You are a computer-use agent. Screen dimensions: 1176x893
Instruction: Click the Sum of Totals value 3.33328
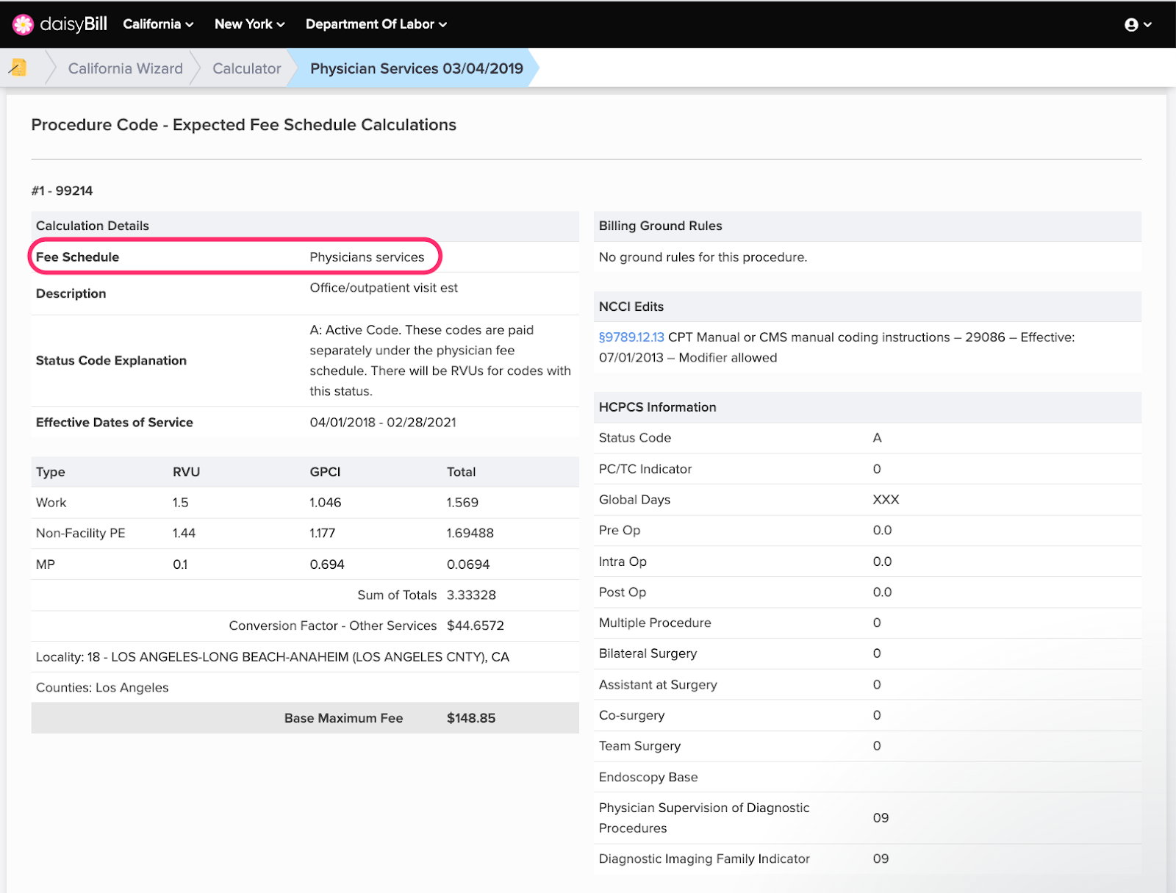coord(471,595)
